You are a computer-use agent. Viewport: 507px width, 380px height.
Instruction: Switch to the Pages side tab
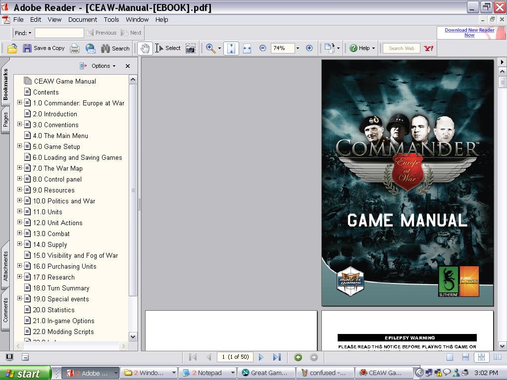(5, 120)
